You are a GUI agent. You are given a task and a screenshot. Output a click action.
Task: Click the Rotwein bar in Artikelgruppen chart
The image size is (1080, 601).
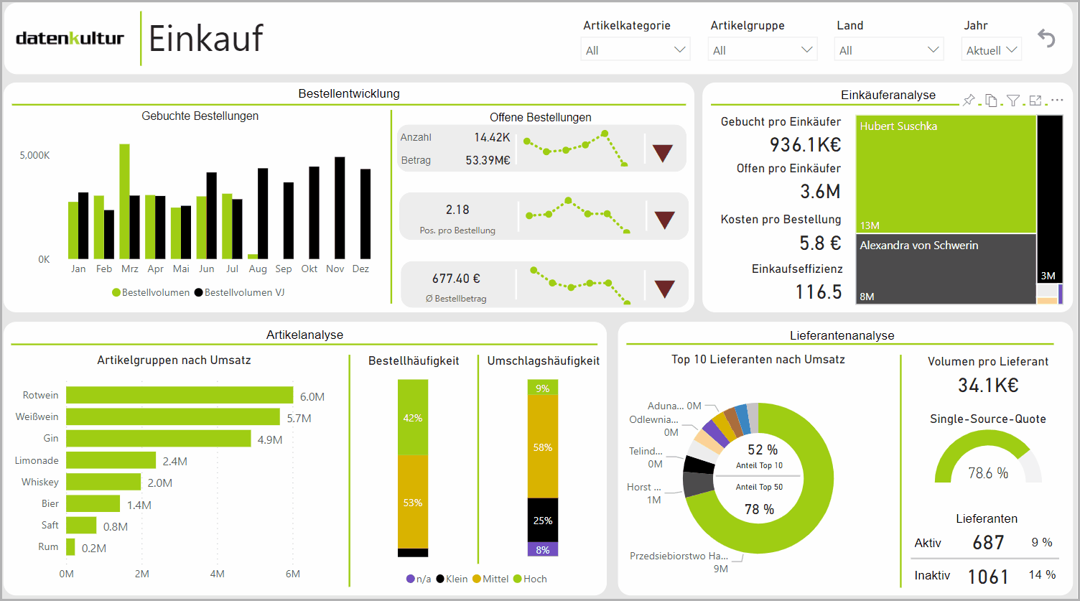click(180, 396)
